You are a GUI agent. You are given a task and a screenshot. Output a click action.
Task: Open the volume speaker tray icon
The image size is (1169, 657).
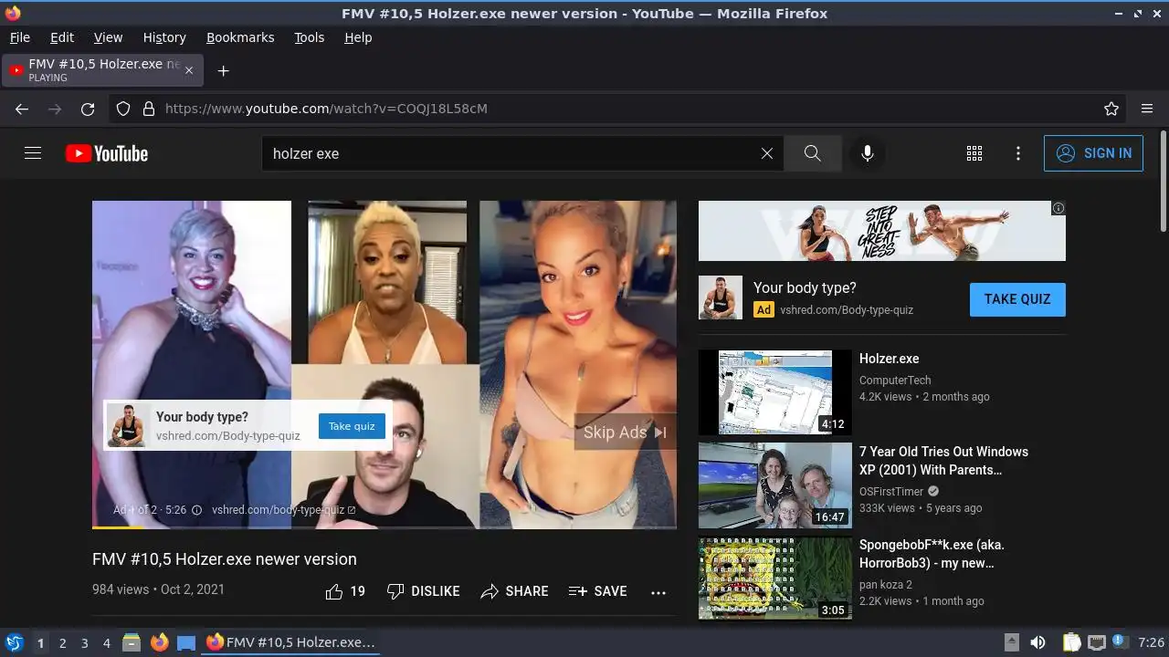click(x=1037, y=642)
